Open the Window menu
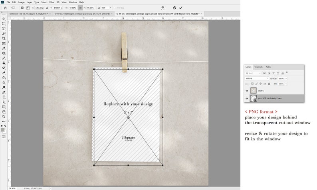 coord(73,2)
